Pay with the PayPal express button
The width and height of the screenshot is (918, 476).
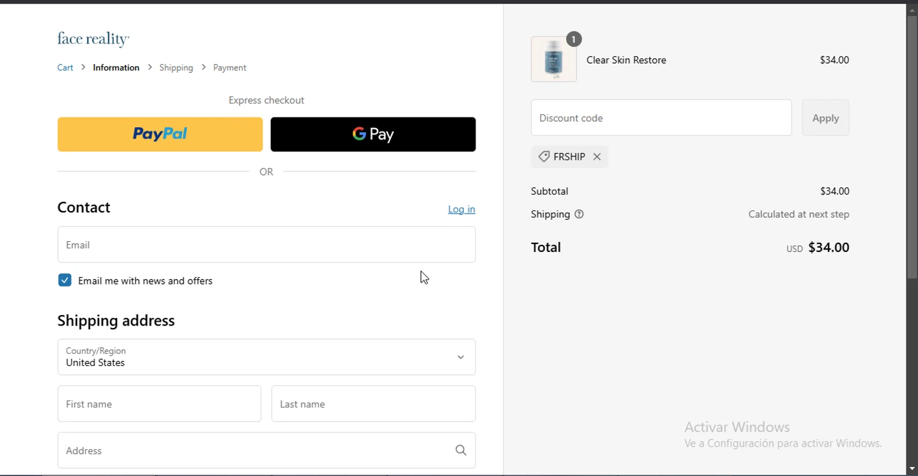pos(160,135)
